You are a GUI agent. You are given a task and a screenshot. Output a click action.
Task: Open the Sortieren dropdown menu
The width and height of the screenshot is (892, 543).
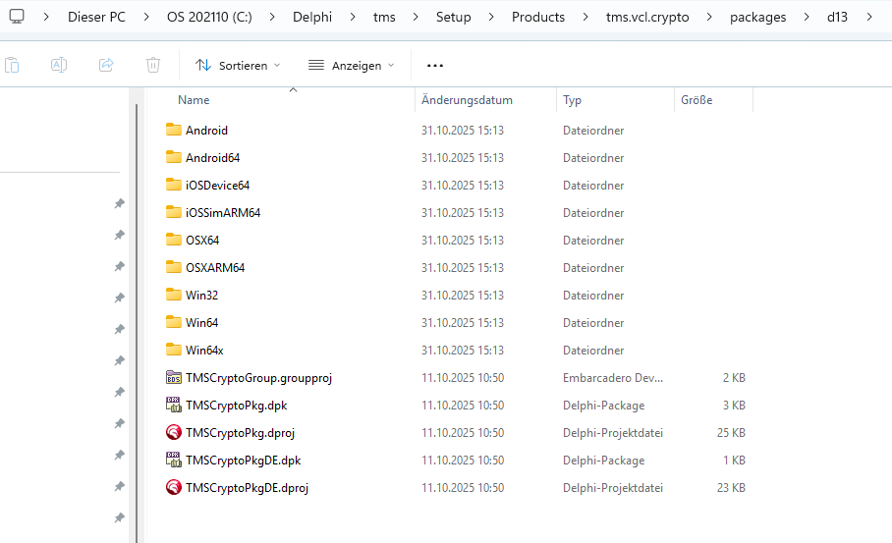click(x=238, y=65)
